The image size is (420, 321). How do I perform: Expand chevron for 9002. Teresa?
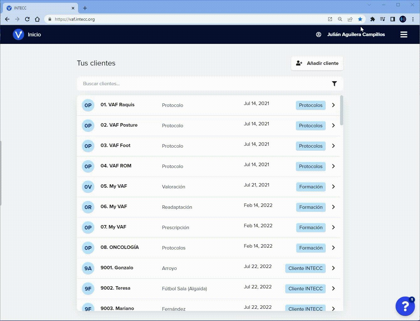pyautogui.click(x=333, y=288)
